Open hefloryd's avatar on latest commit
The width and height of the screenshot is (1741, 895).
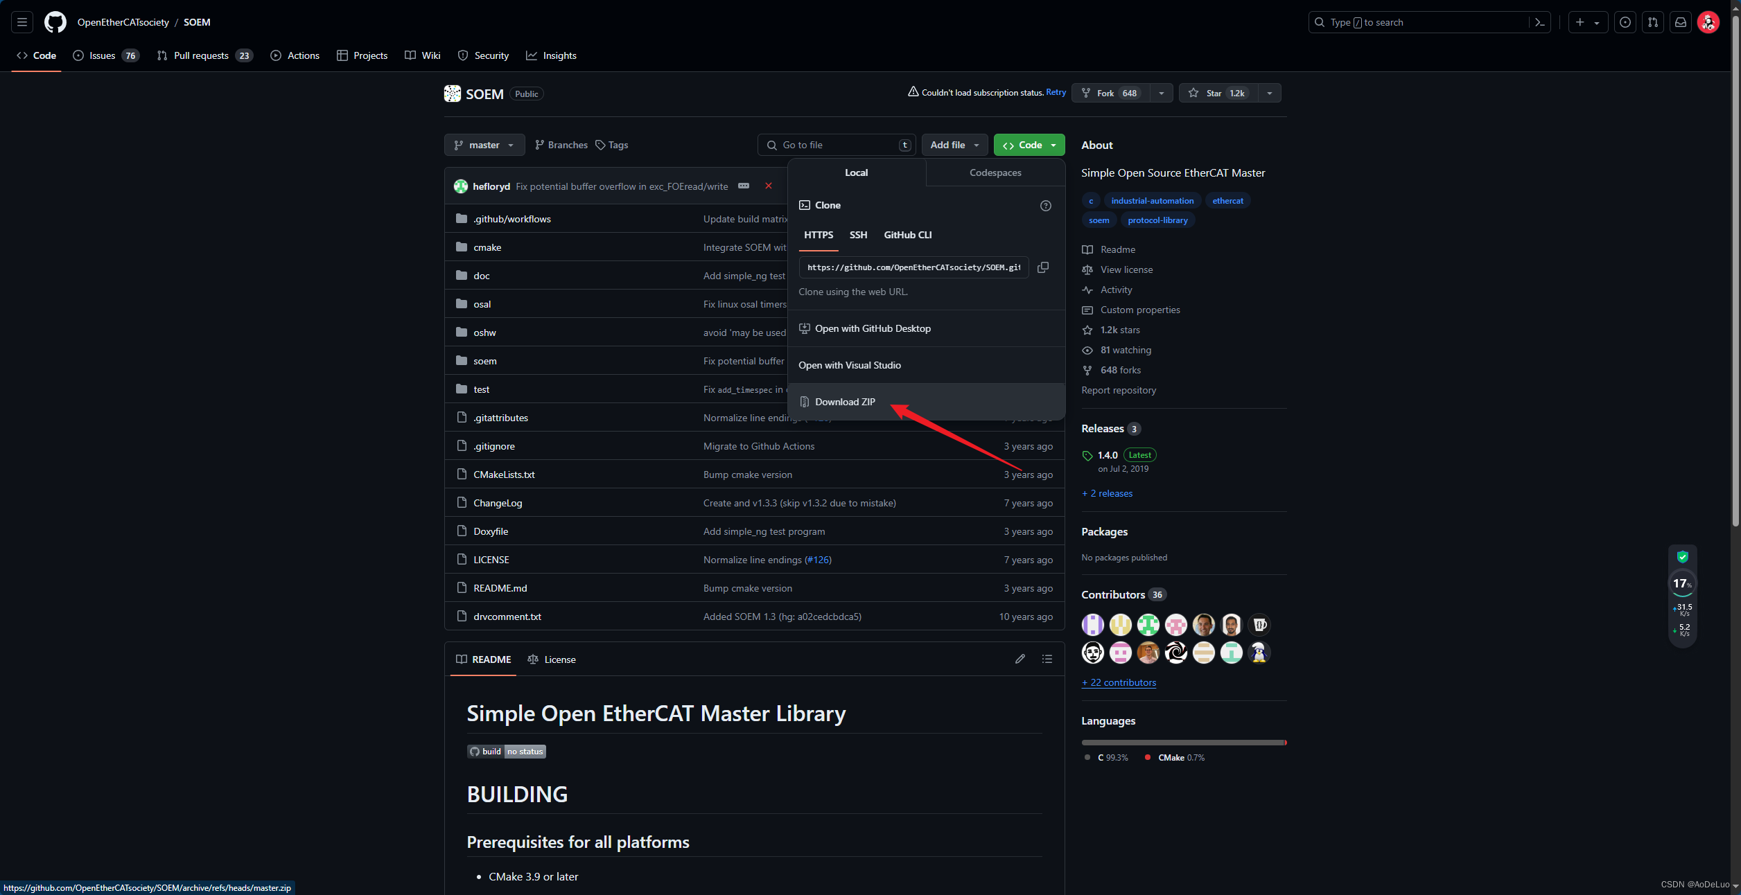pos(461,186)
